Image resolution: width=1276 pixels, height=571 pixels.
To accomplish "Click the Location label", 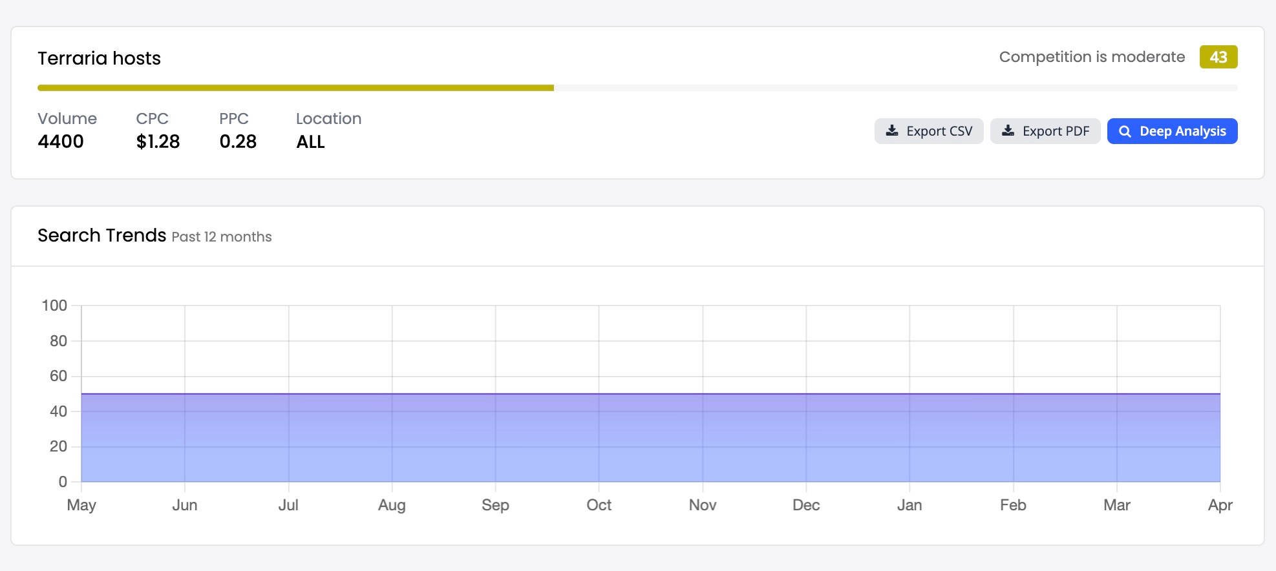I will [328, 119].
